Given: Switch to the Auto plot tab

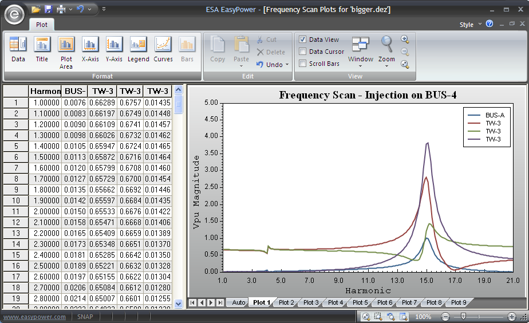Looking at the screenshot, I should click(239, 302).
